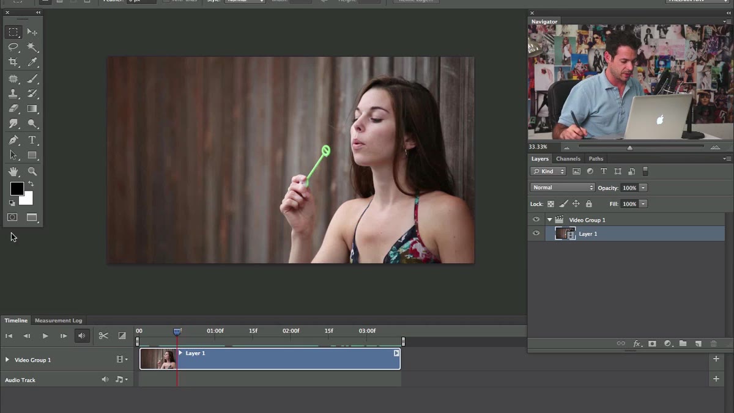Select the Clone Stamp tool

pyautogui.click(x=13, y=93)
